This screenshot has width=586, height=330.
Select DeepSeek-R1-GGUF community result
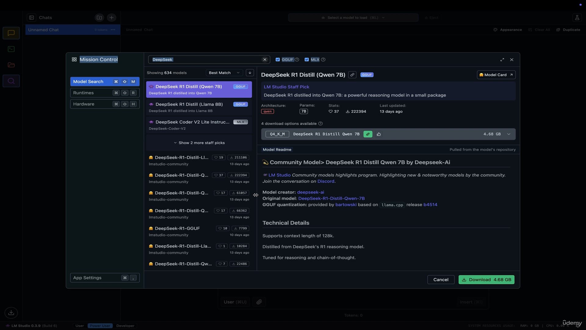199,232
